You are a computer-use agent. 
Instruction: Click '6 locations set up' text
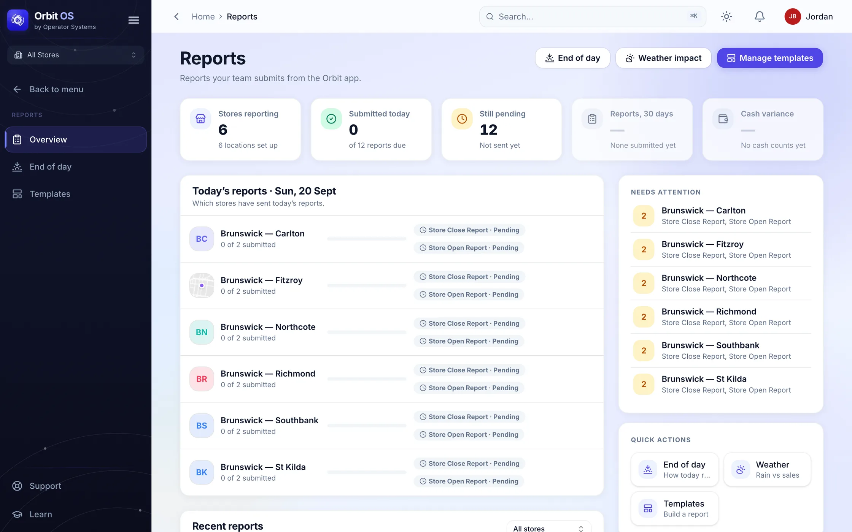coord(248,145)
